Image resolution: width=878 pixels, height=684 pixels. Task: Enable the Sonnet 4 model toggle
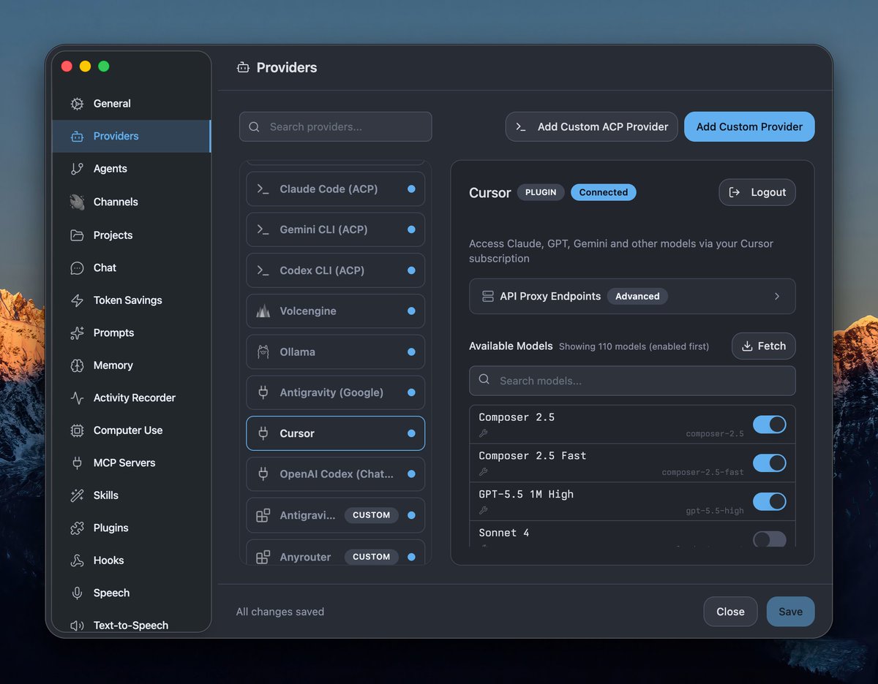770,539
